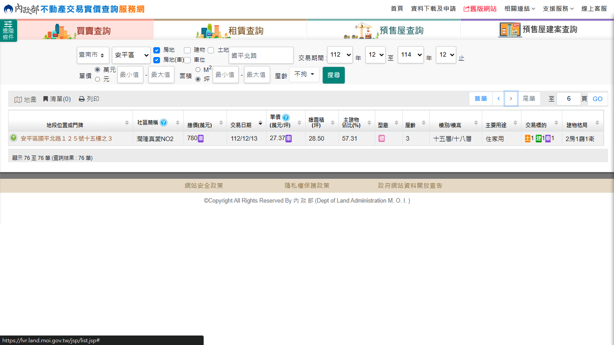Switch to the 預售屋查詢 tab
The image size is (614, 345).
[383, 30]
